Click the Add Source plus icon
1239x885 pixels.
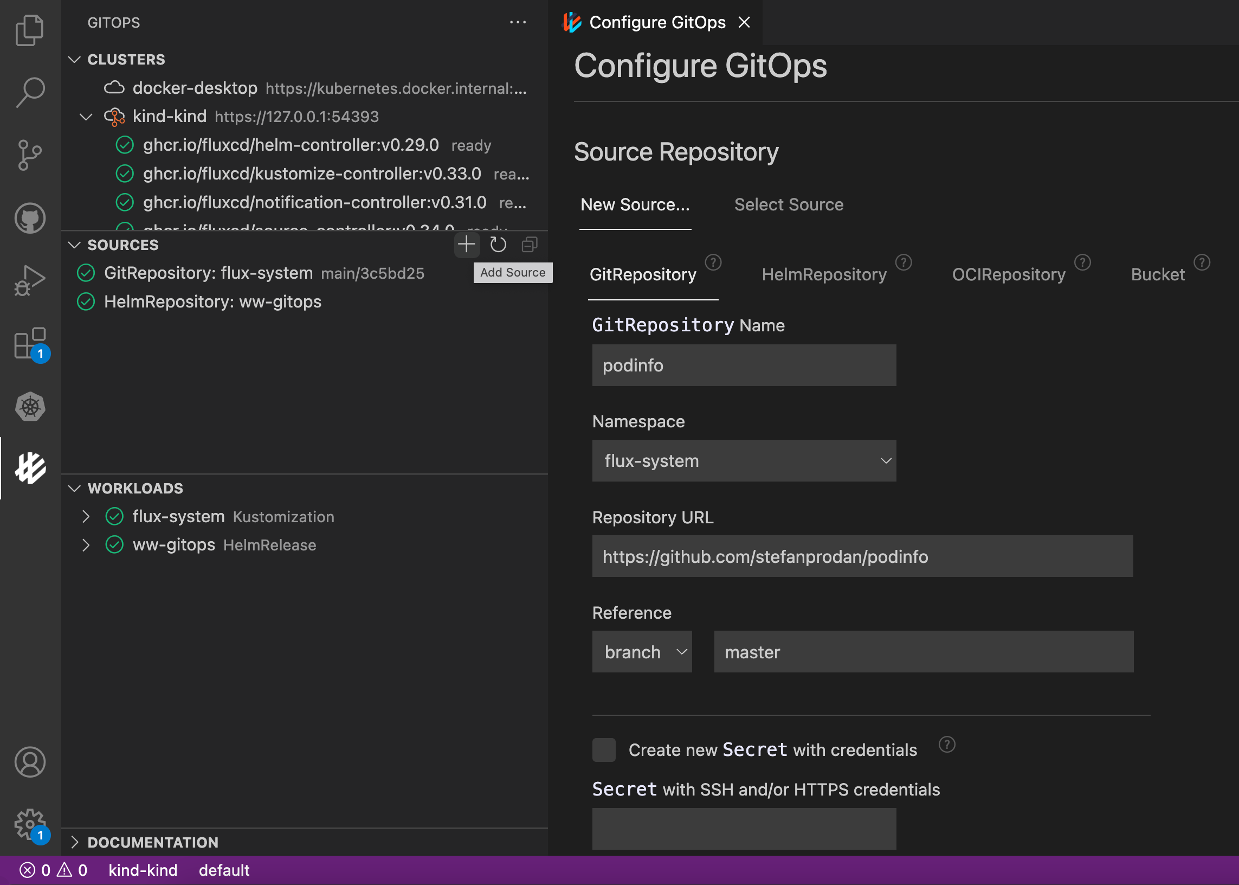point(466,245)
